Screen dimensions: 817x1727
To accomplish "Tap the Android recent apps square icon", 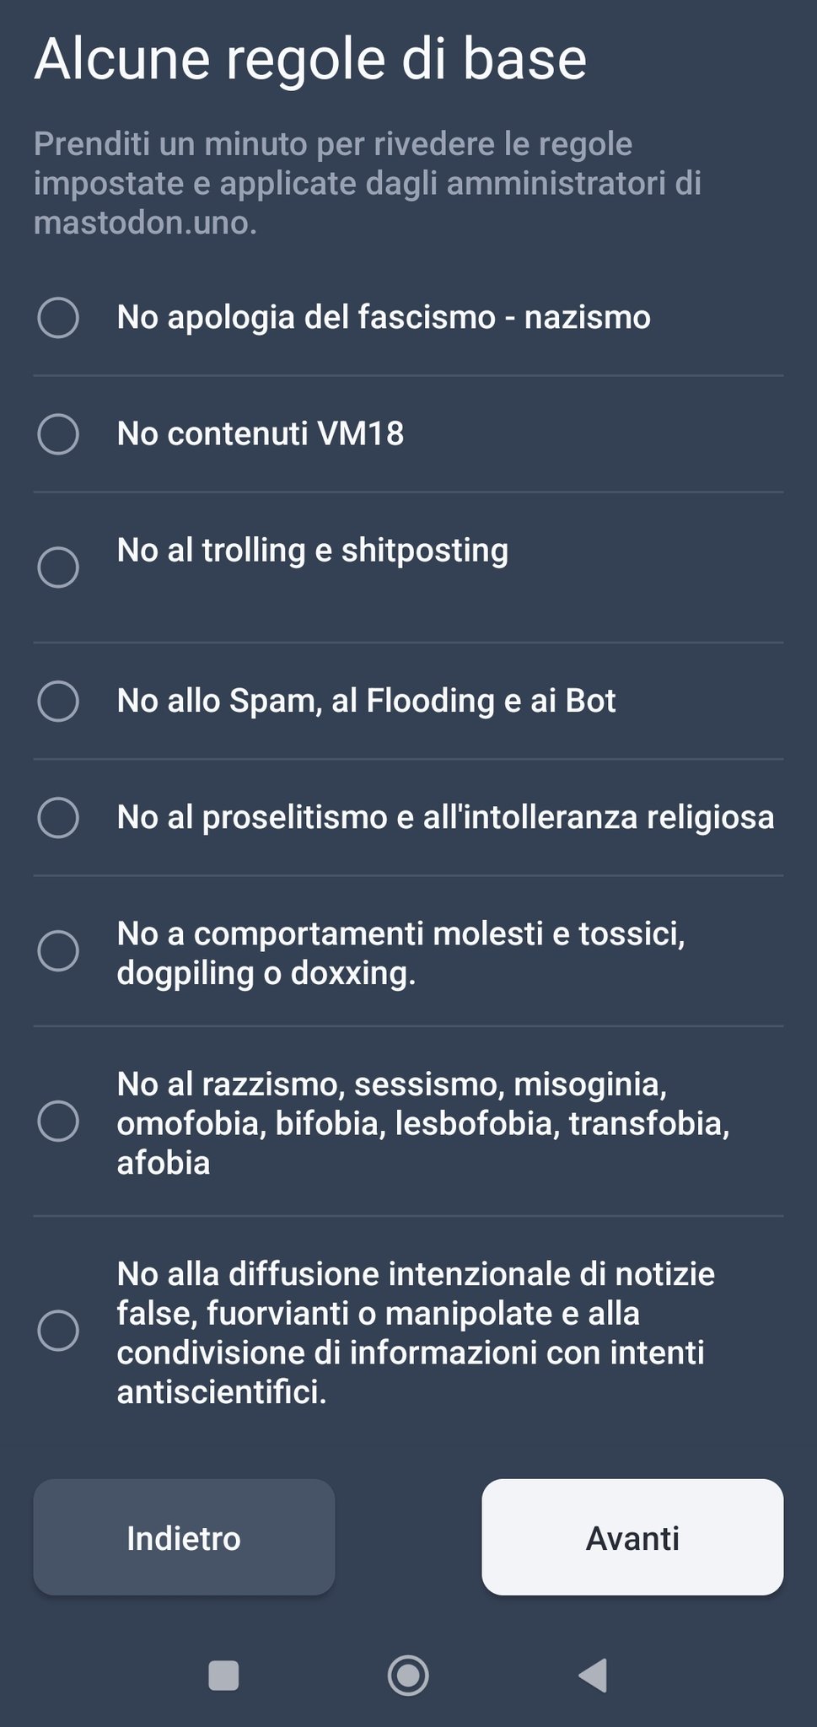I will tap(223, 1676).
